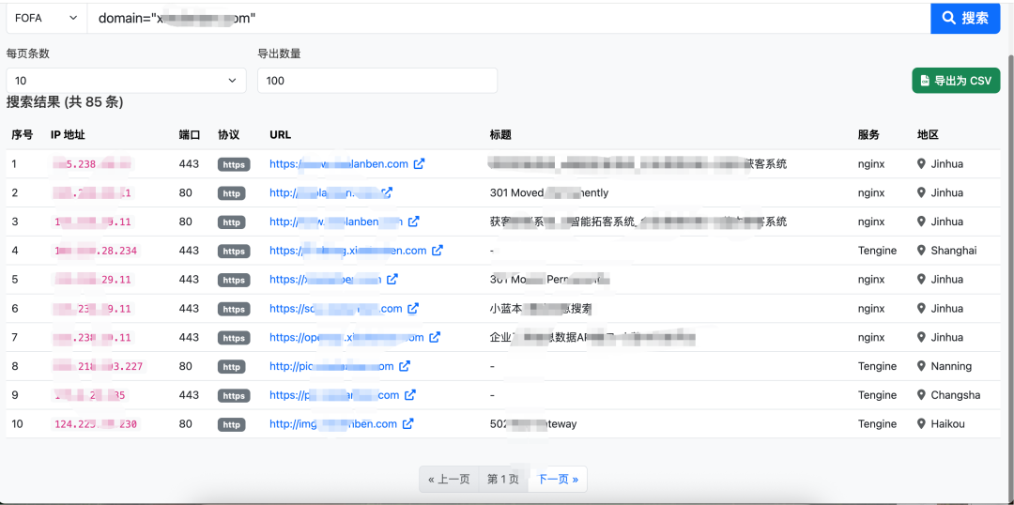Click the 搜索结果 (共 85 条) heading
Viewport: 1014px width, 505px height.
click(65, 102)
